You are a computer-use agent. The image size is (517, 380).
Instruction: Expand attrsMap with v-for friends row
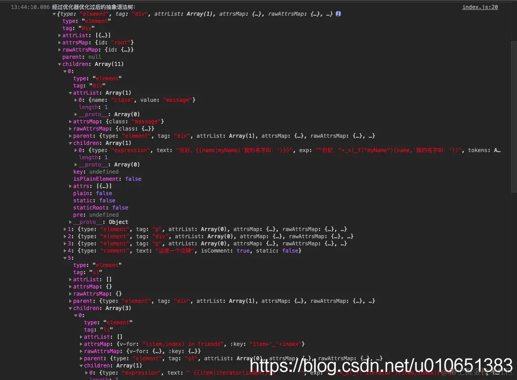coord(81,344)
